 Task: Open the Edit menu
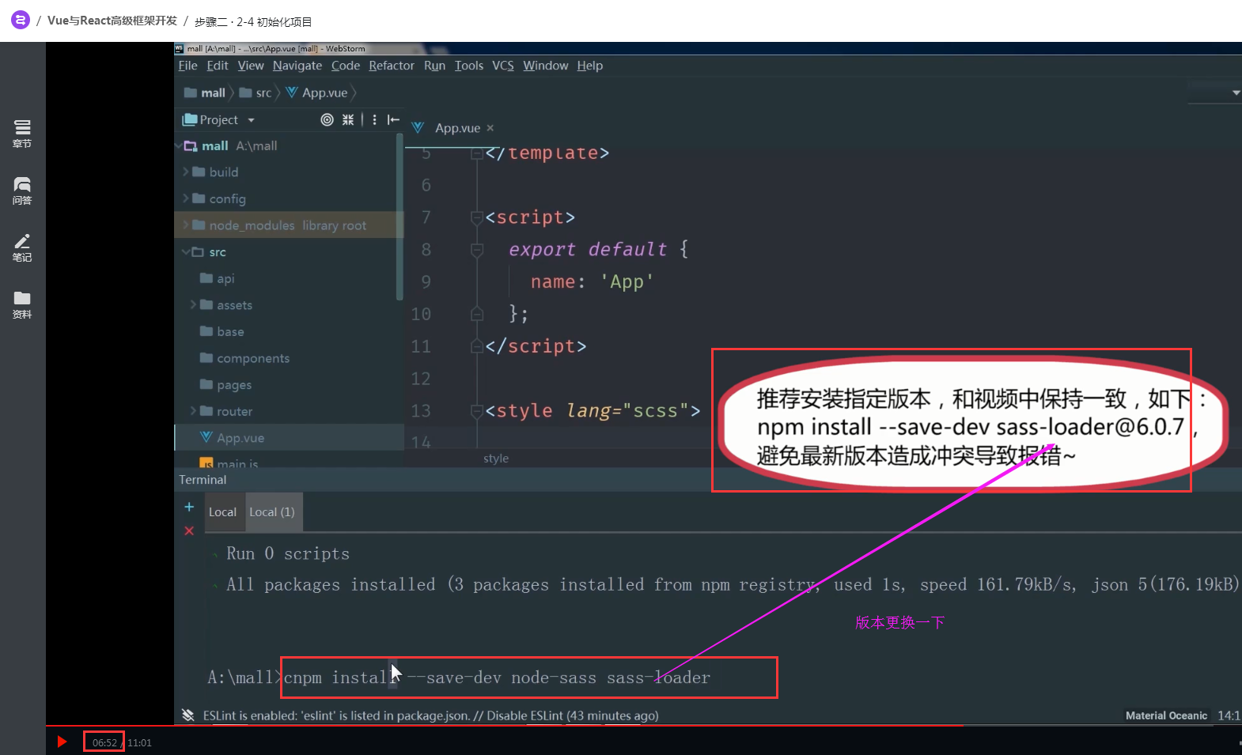(218, 66)
